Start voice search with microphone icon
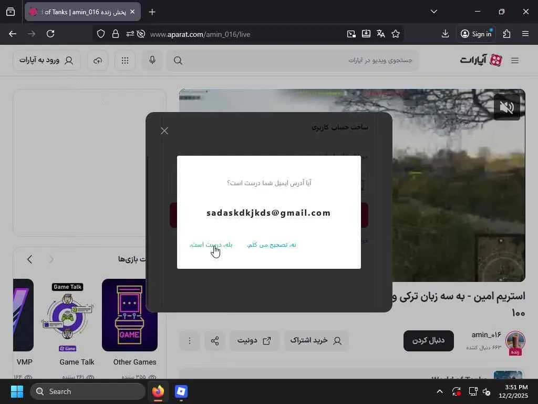The image size is (538, 404). (152, 60)
